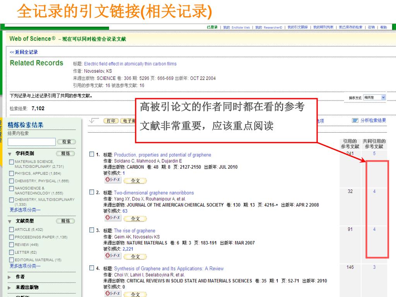Click 检索 search within results button
396x297 pixels.
[67, 142]
